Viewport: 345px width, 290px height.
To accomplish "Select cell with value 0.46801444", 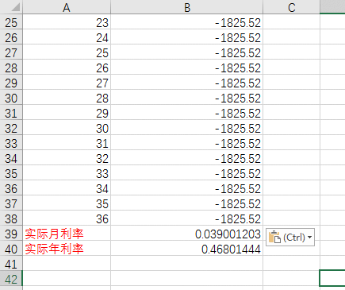I will pos(187,249).
